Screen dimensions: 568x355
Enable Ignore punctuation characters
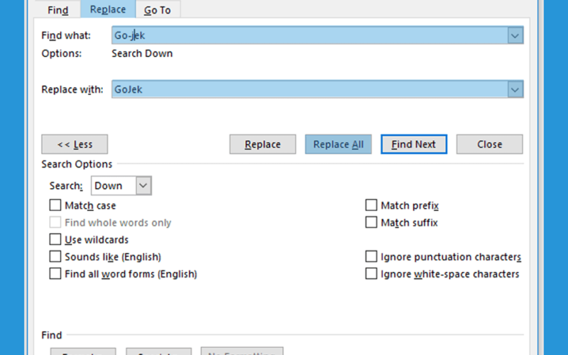[371, 256]
